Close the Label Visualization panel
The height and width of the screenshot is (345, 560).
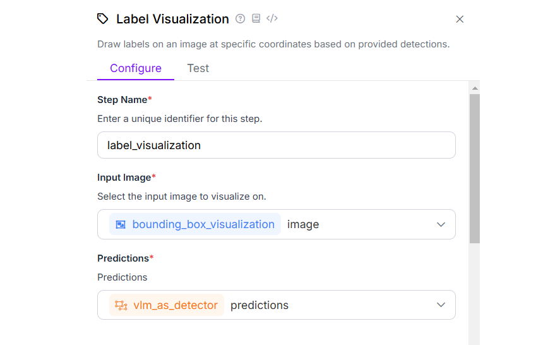[x=460, y=20]
